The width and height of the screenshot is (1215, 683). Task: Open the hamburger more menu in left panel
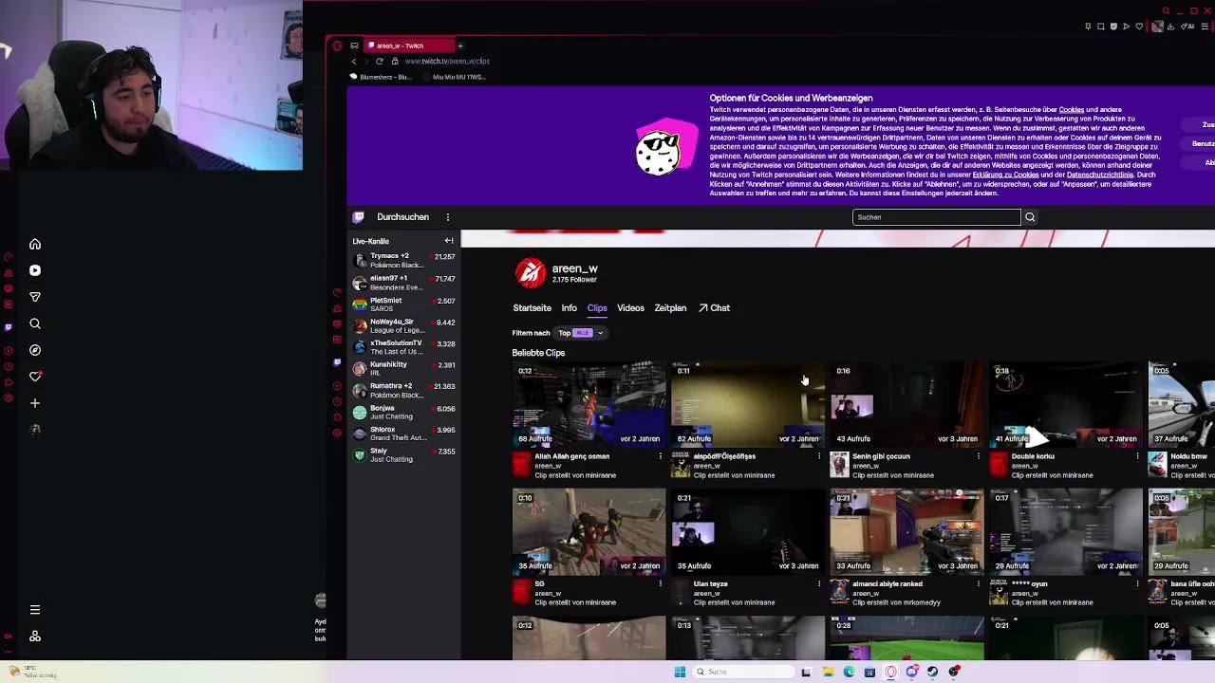point(35,610)
